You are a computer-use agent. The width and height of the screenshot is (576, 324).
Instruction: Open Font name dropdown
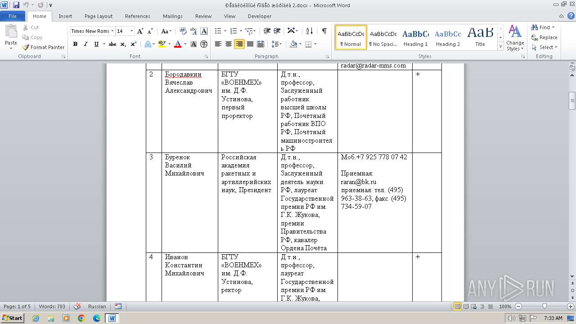tap(112, 31)
